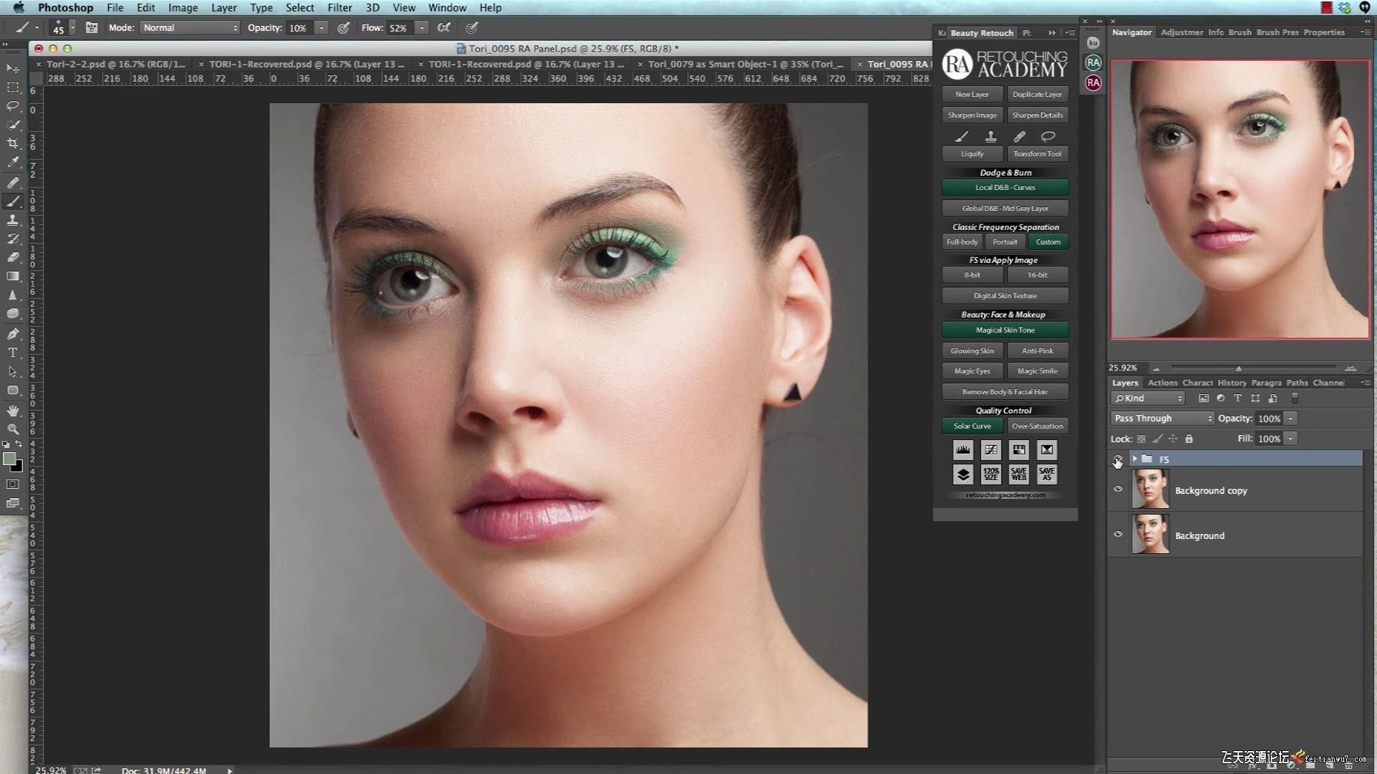Viewport: 1377px width, 774px height.
Task: Hide the Background layer visibility
Action: coord(1117,535)
